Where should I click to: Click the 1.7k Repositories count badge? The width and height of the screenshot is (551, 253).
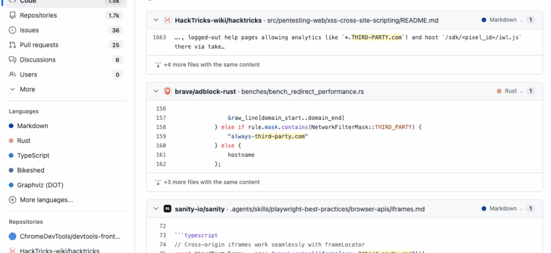tap(114, 16)
